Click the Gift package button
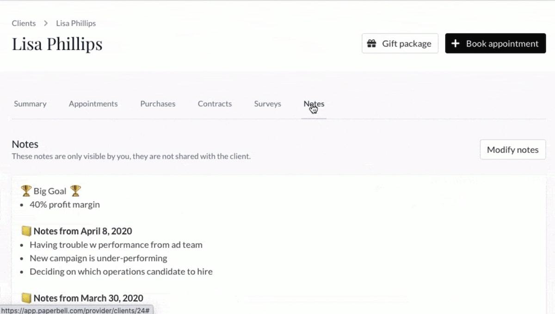The image size is (555, 314). [x=400, y=43]
